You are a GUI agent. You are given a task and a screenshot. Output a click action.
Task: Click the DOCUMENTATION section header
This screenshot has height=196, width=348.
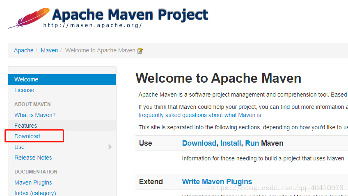pos(36,172)
